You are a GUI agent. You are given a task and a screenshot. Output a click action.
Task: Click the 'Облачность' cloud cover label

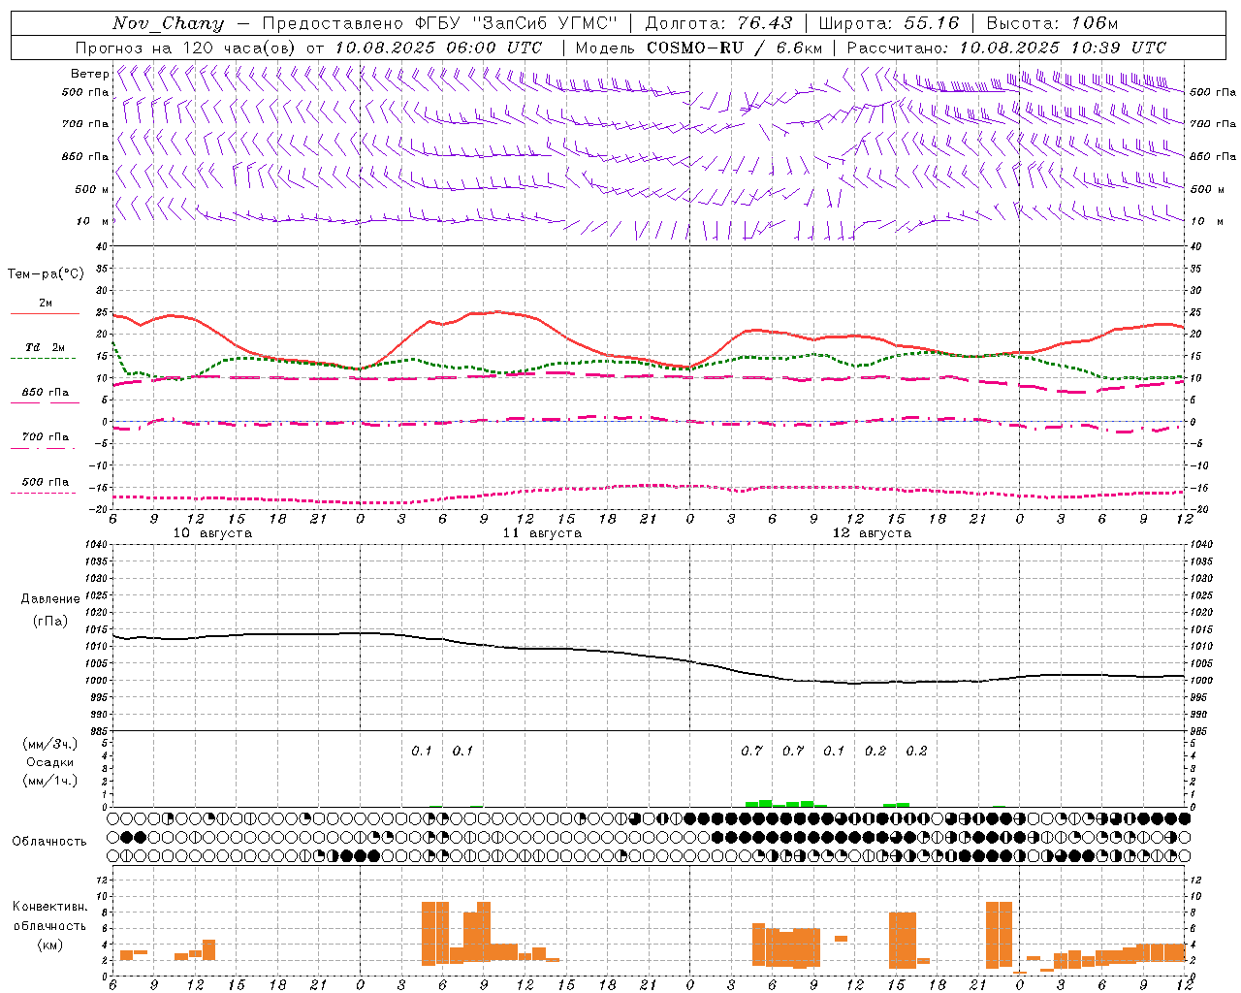coord(49,841)
